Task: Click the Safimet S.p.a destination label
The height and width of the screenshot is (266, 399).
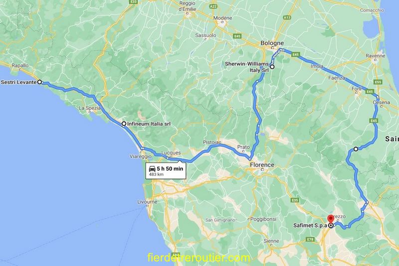Action: [310, 225]
